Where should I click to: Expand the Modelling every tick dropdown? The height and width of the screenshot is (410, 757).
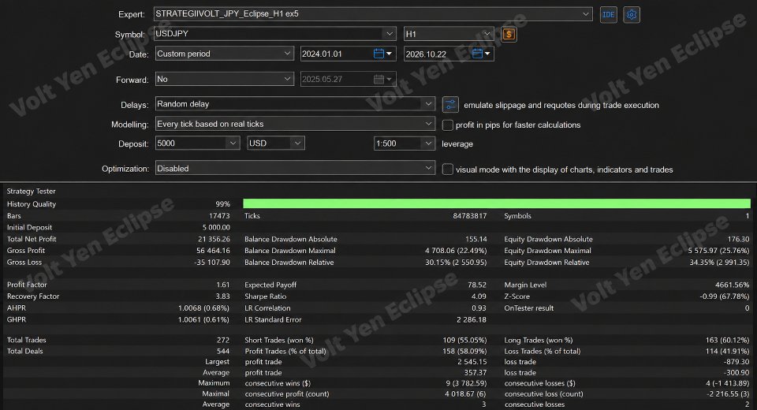click(428, 124)
